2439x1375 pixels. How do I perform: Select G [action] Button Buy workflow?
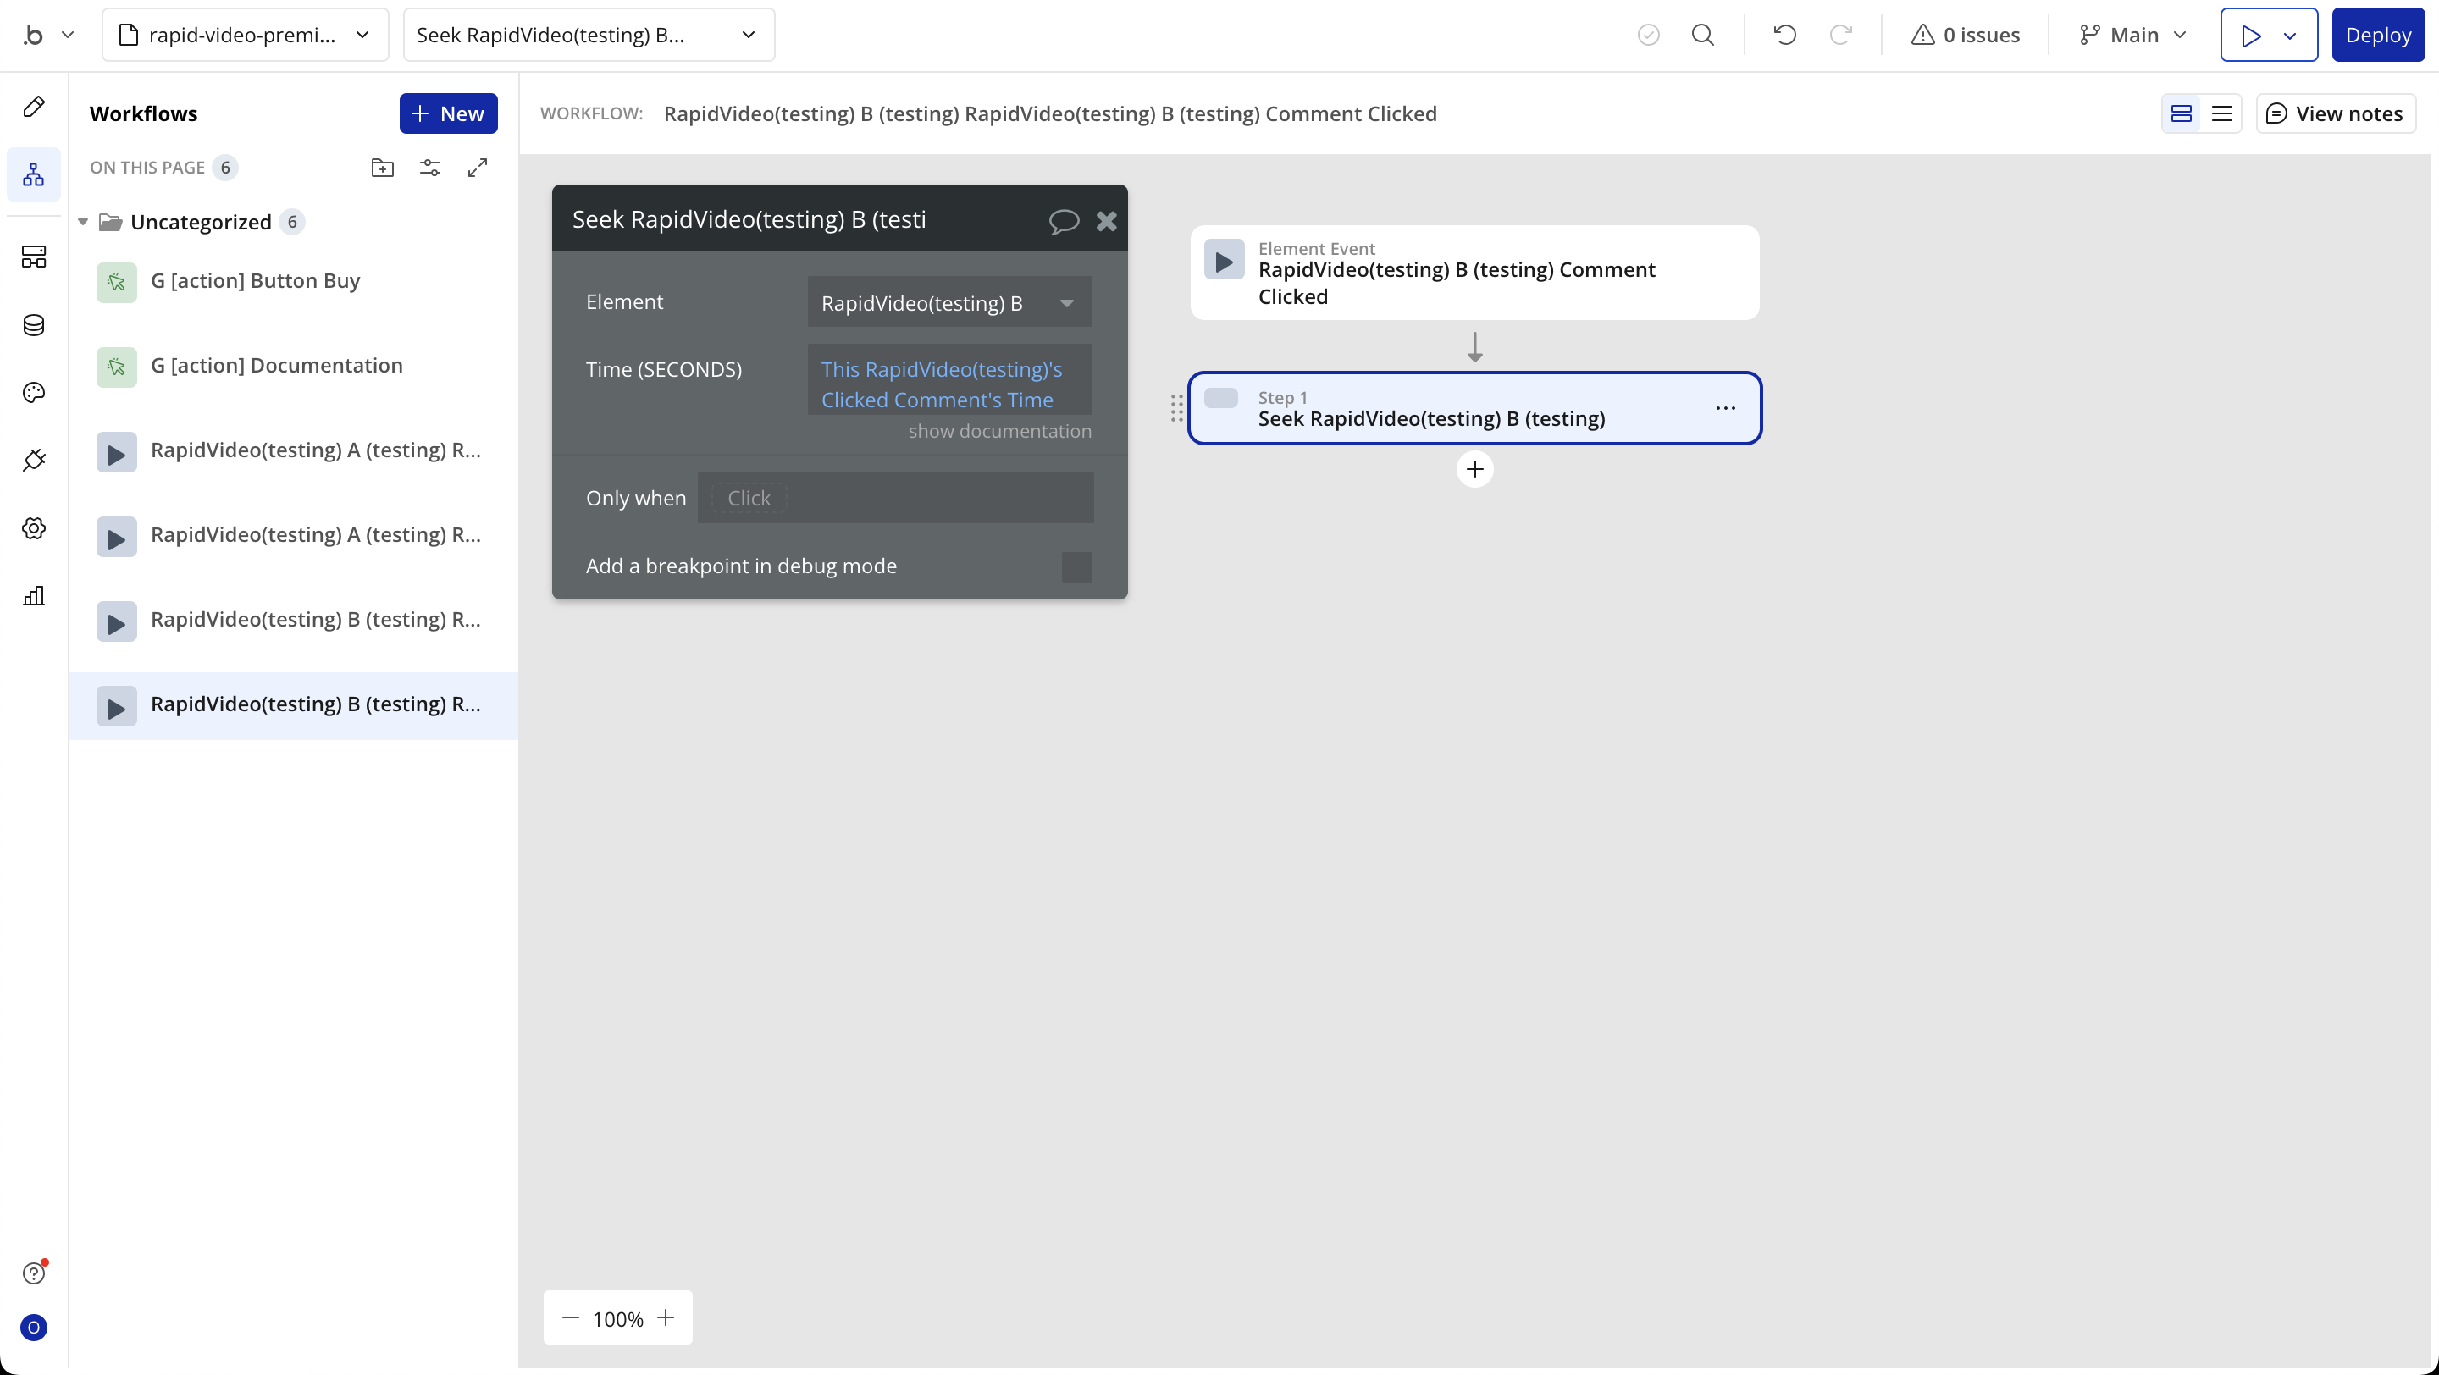point(256,281)
